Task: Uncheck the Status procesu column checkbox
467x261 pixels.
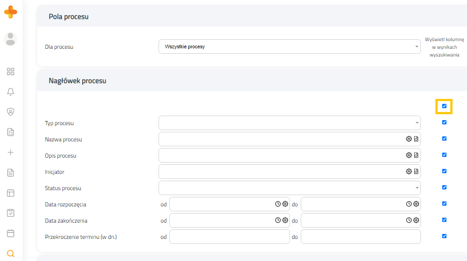Action: click(444, 187)
